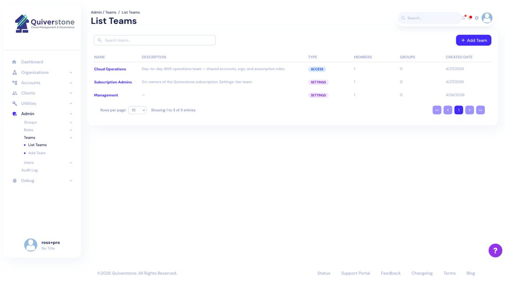
Task: Click the Search teams input field
Action: coord(154,40)
